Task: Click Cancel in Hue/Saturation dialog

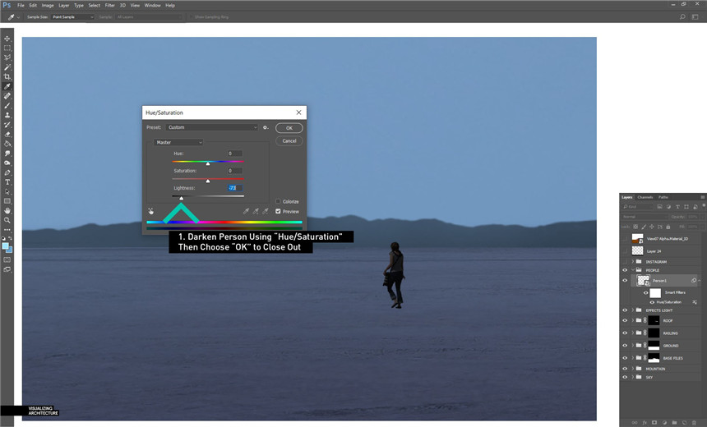Action: coord(289,140)
